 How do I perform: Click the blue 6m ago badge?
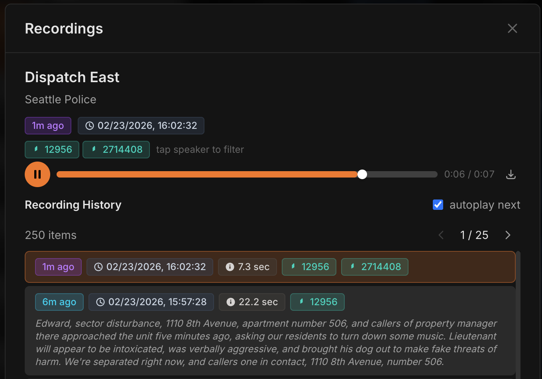[x=59, y=302]
